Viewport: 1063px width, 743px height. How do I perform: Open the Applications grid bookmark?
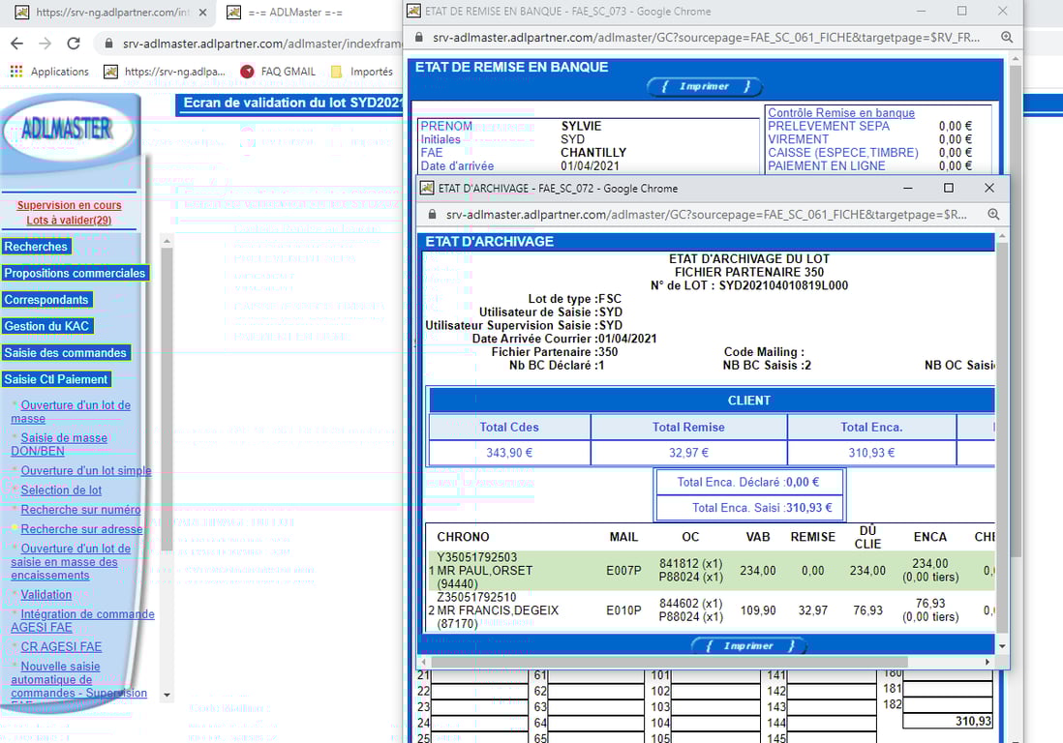[x=48, y=72]
